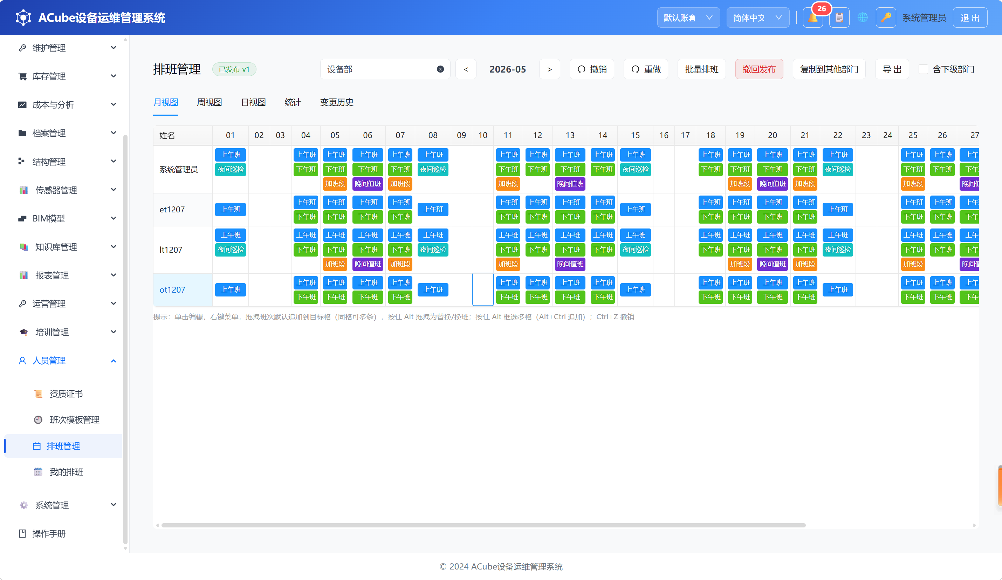The image size is (1002, 580).
Task: Open 我的排班 from the sidebar
Action: pyautogui.click(x=66, y=472)
